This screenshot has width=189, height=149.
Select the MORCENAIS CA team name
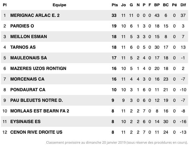pos(27,79)
